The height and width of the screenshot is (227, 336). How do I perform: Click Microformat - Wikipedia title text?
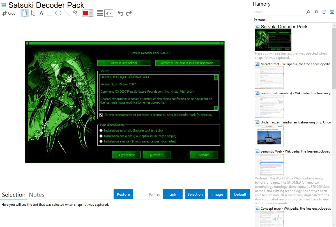click(296, 64)
